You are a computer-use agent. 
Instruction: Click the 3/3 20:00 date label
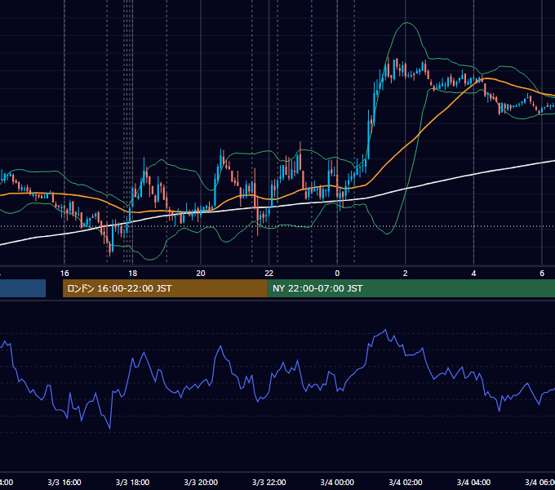tap(201, 482)
